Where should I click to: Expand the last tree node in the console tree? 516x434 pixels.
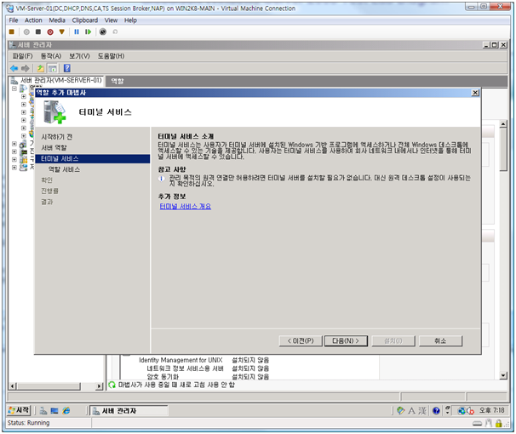pyautogui.click(x=14, y=168)
